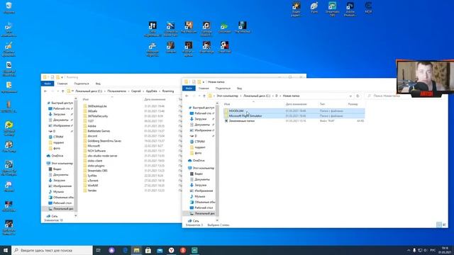Open the Файл tab in Новая папка window

pos(189,88)
